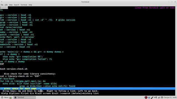The image size is (177, 99).
Task: Click the show desktop icon beside Menu
Action: [x=11, y=97]
